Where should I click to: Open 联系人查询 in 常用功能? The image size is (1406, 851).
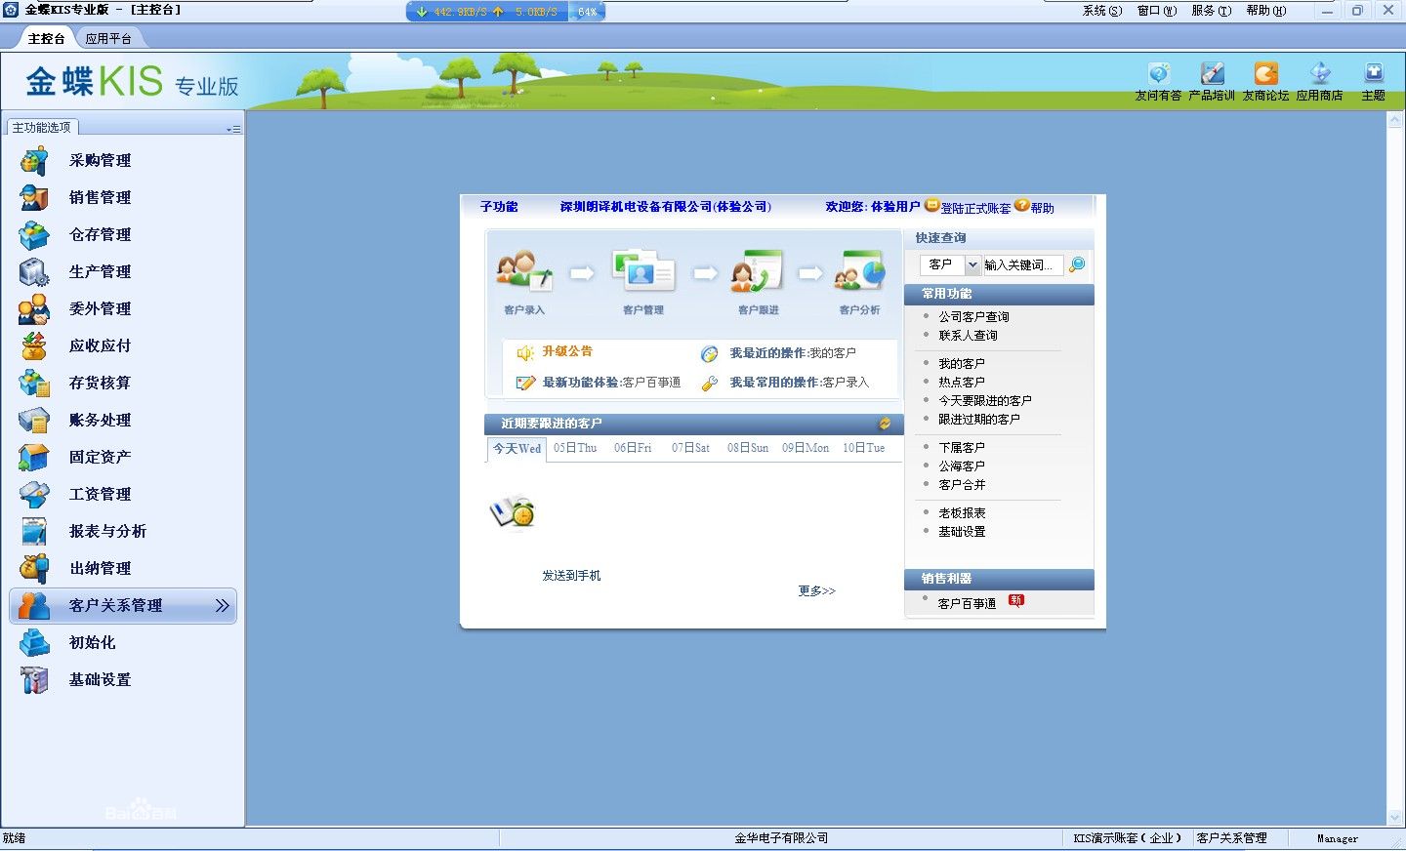(968, 336)
